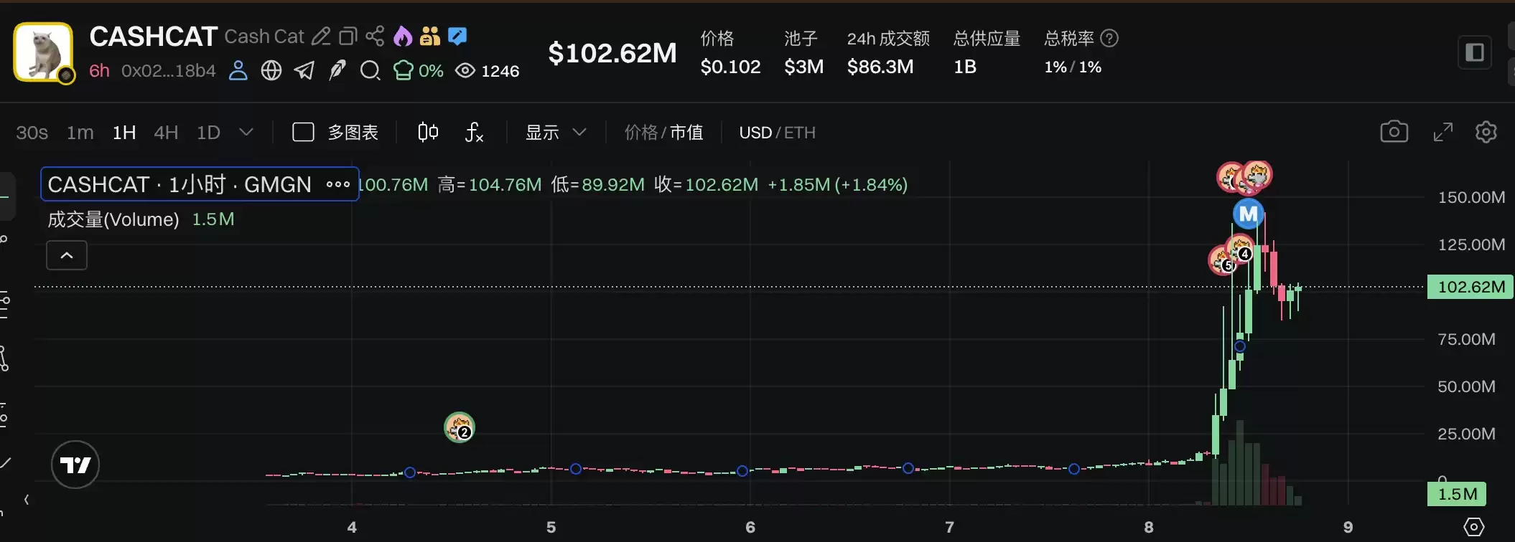1515x542 pixels.
Task: Open the CASHCAT legend three-dot menu
Action: 338,184
